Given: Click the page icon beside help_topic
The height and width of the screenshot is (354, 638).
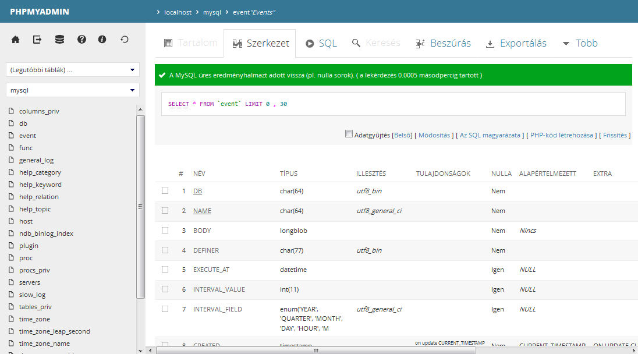Looking at the screenshot, I should pyautogui.click(x=12, y=208).
